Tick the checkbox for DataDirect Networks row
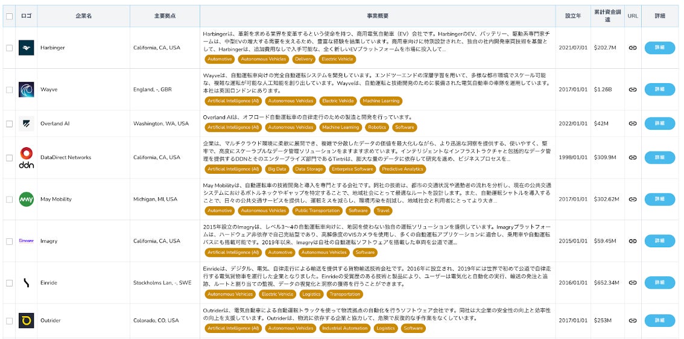Screen dimensions: 684x339 [9, 158]
